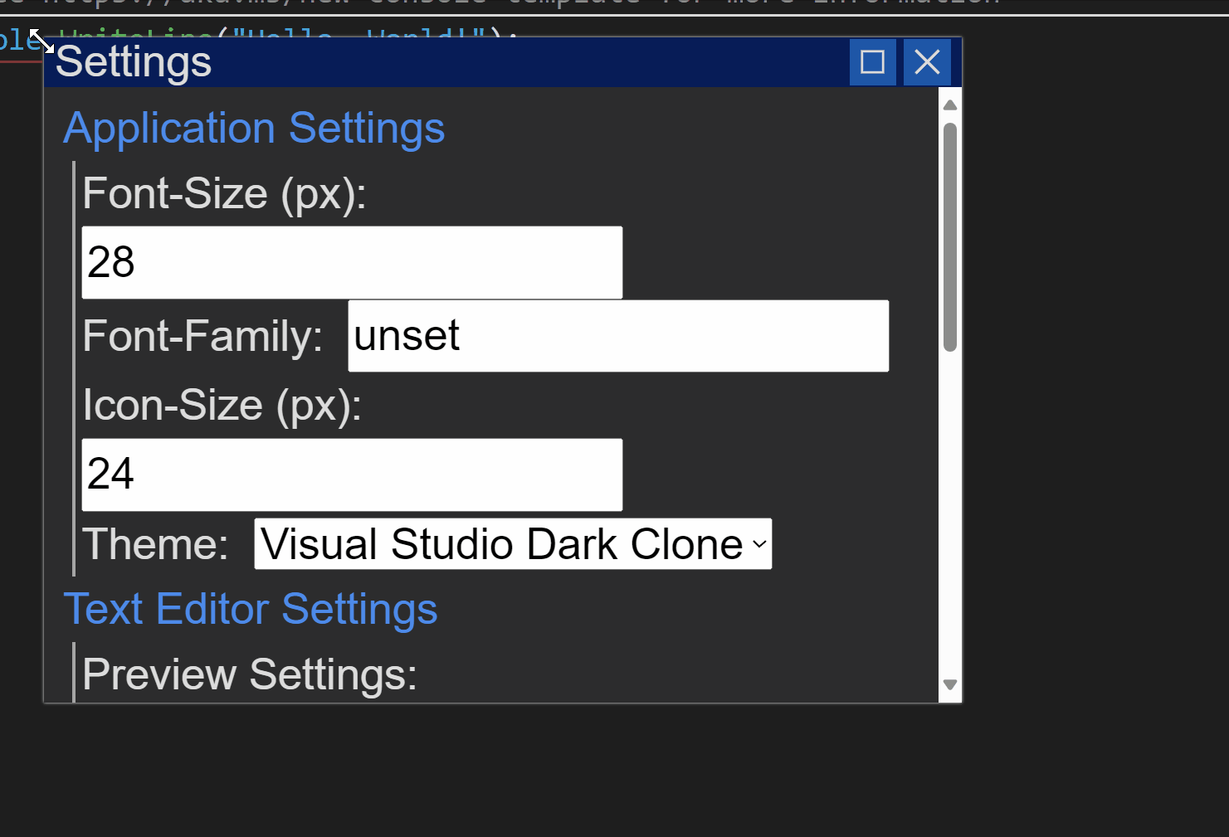The width and height of the screenshot is (1229, 837).
Task: Click the 'Theme:' label
Action: coord(154,543)
